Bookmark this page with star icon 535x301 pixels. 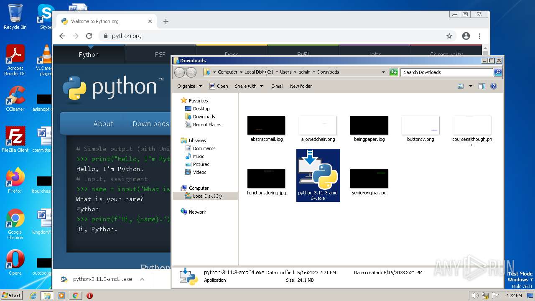click(x=449, y=36)
